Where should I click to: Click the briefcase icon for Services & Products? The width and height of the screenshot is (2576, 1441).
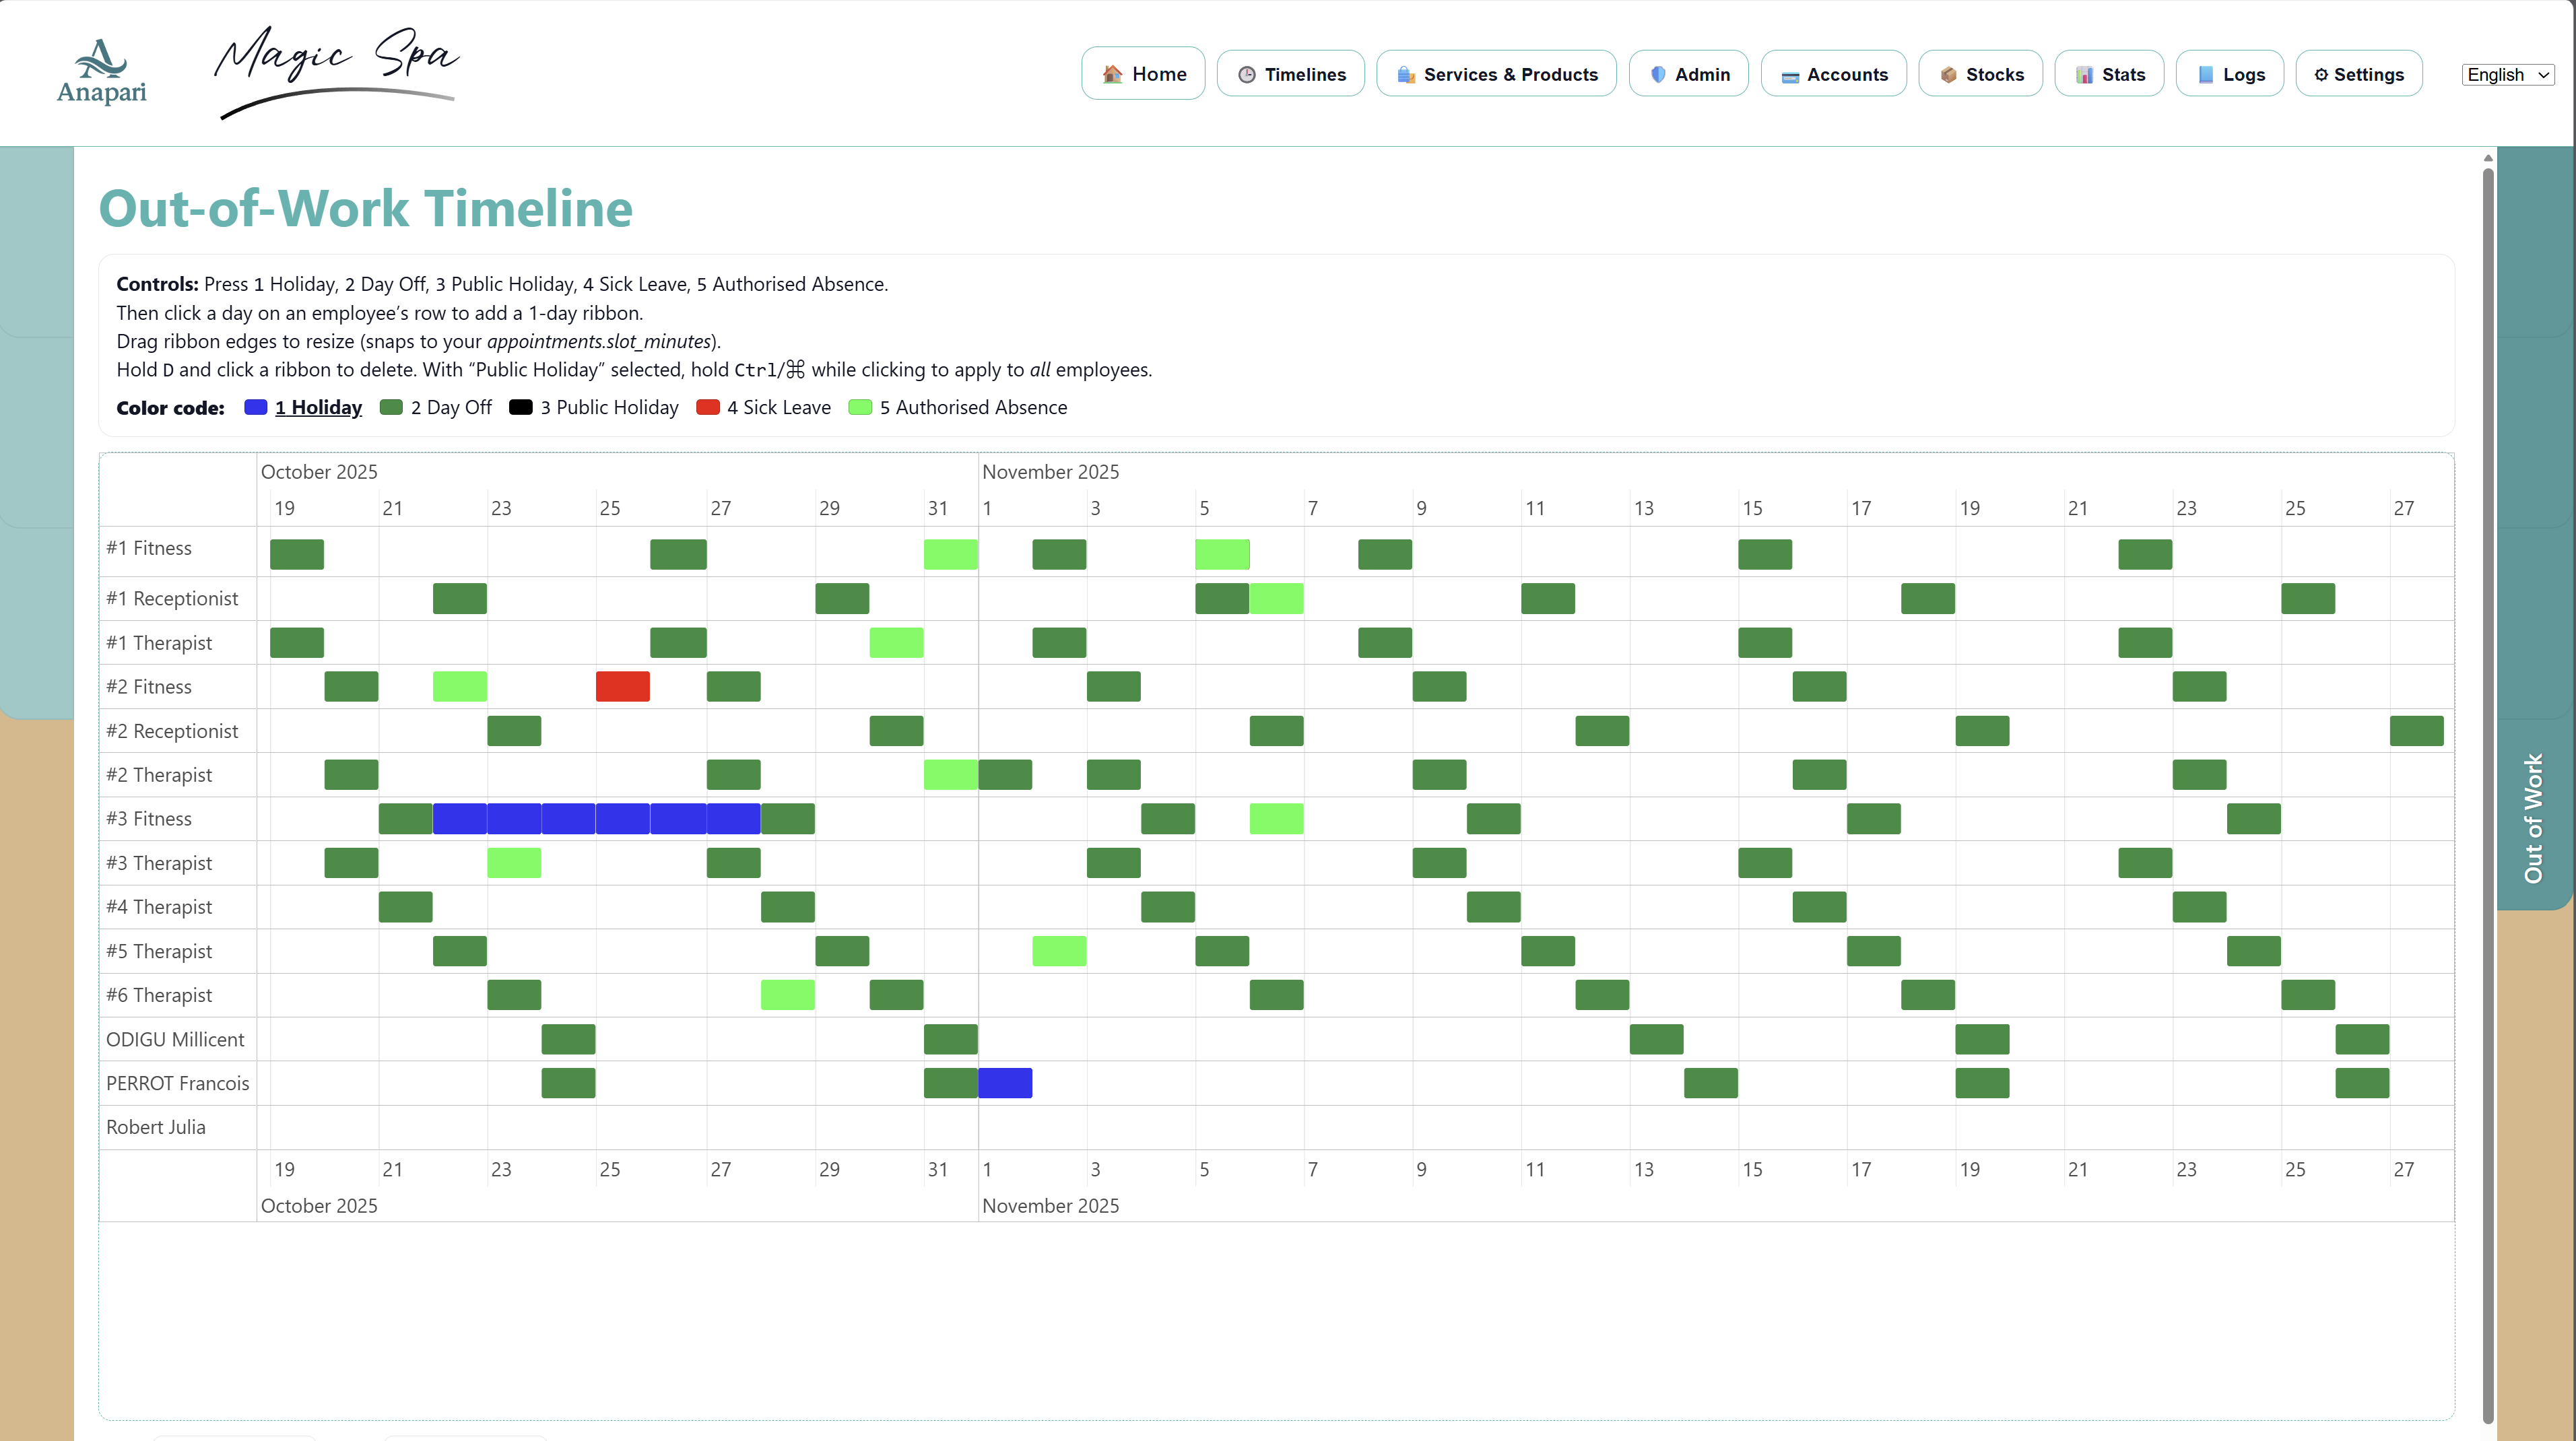[x=1405, y=73]
